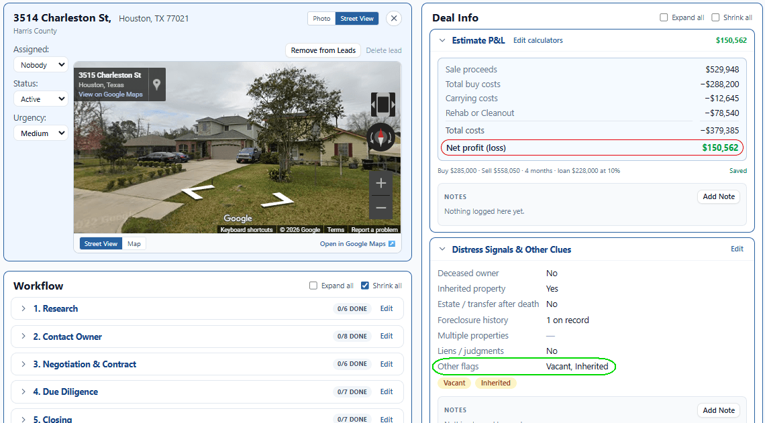Screen dimensions: 765x423
Task: Enable Expand all in the Workflow panel
Action: pyautogui.click(x=313, y=286)
